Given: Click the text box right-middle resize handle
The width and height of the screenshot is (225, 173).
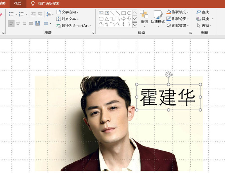Looking at the screenshot, I should point(201,97).
